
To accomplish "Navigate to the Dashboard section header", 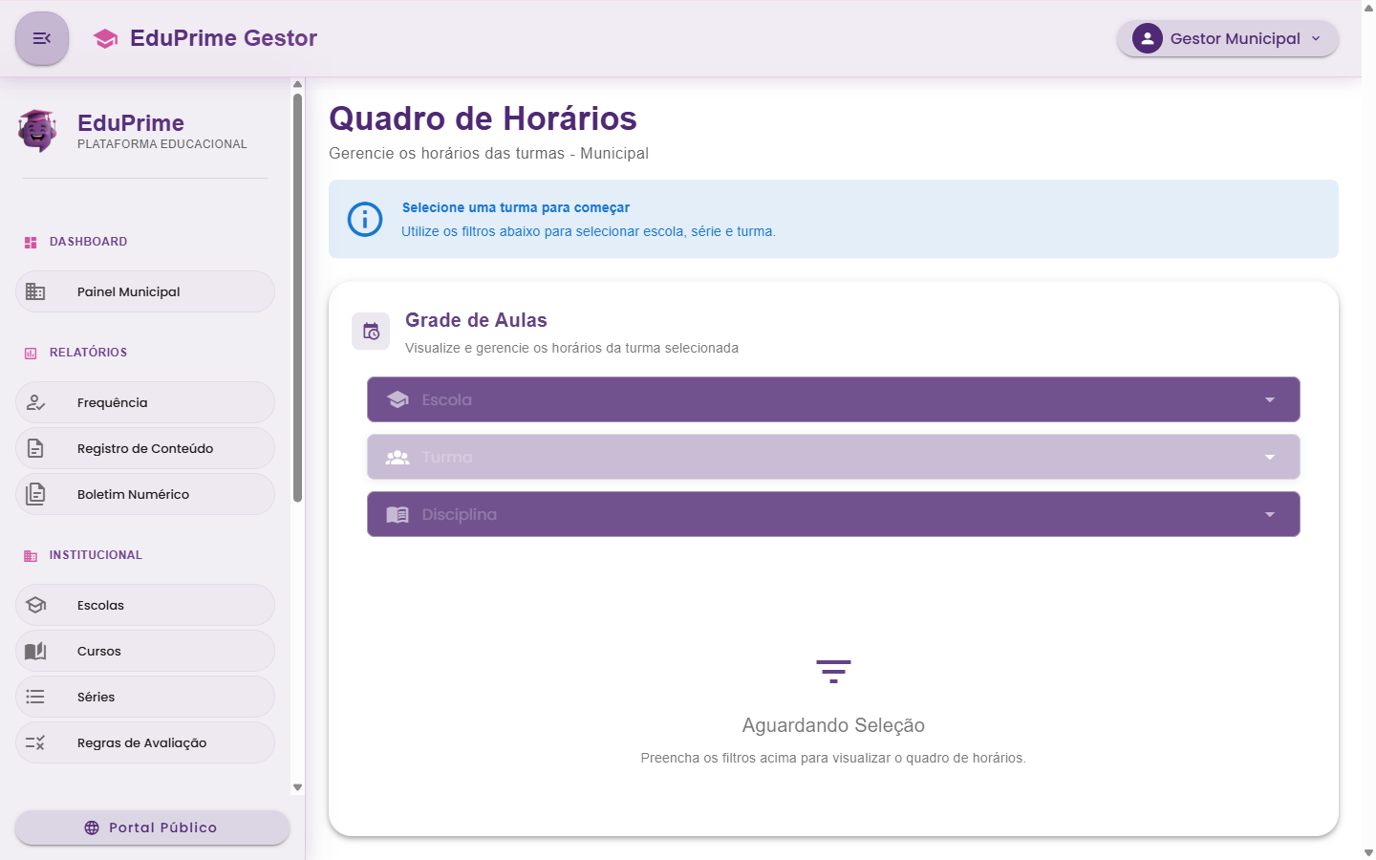I will pyautogui.click(x=88, y=242).
